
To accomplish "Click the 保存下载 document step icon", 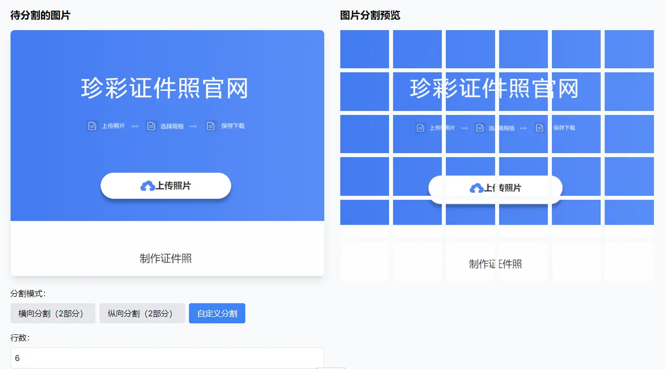I will [x=210, y=126].
